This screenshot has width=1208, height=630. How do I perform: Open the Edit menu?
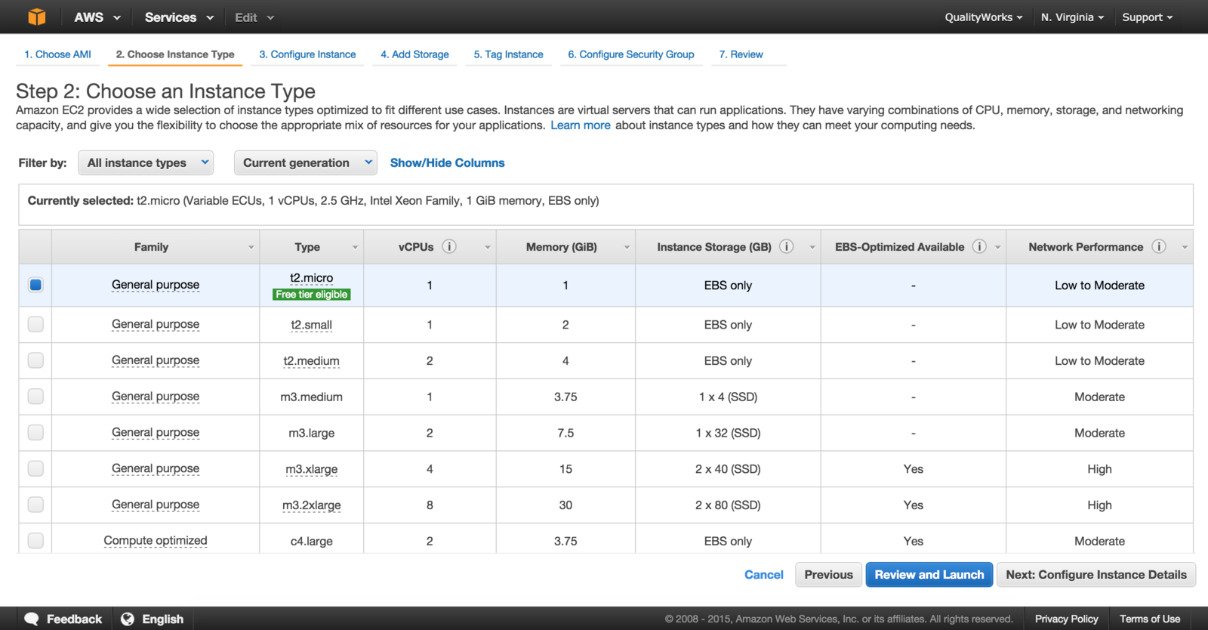(254, 17)
